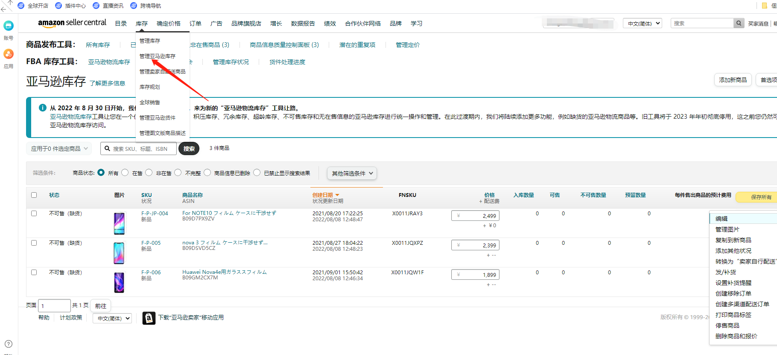This screenshot has width=777, height=355.
Task: Click the 跨境导航 bookmark icon
Action: [x=134, y=6]
